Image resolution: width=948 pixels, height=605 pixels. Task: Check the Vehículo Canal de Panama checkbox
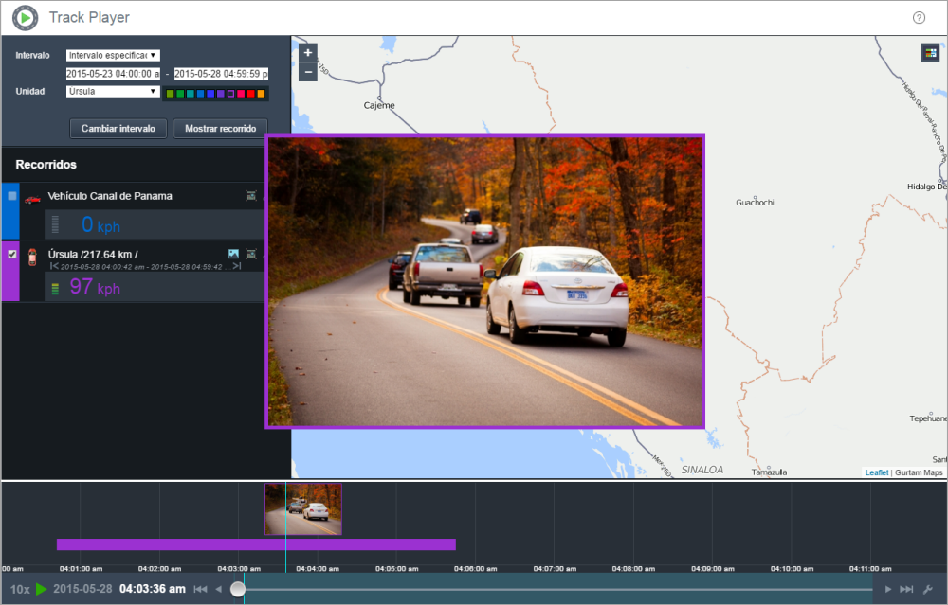pos(12,196)
